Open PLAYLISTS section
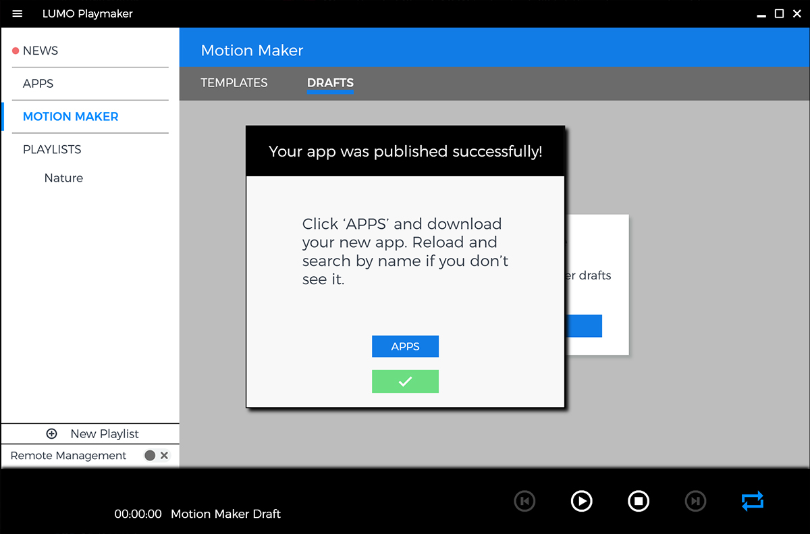The image size is (810, 534). tap(52, 149)
